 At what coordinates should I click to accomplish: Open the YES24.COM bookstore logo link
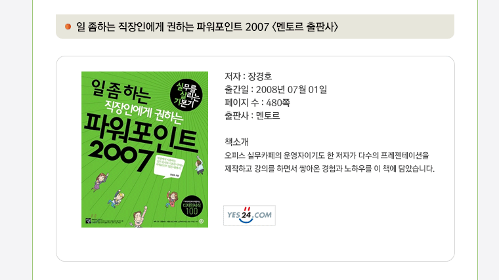coord(249,215)
